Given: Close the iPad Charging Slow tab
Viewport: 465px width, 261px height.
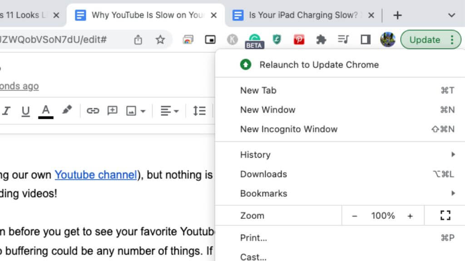Looking at the screenshot, I should pyautogui.click(x=371, y=15).
